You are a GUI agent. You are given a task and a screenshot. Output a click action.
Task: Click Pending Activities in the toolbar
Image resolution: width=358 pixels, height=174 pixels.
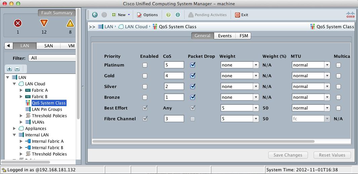[x=207, y=15]
